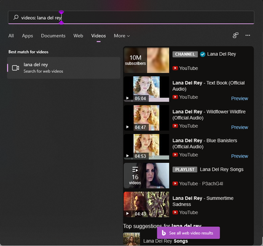Click the search box containing lana del rey
This screenshot has width=263, height=246.
coord(131,17)
